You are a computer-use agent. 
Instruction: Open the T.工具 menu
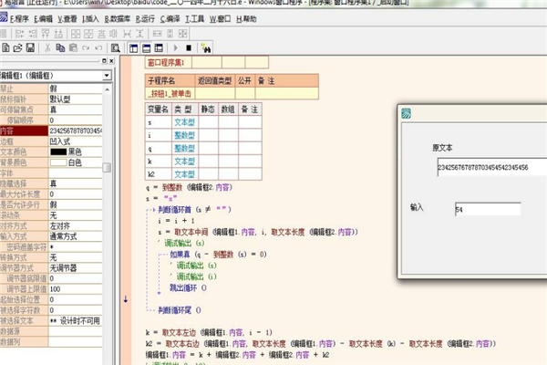click(194, 19)
